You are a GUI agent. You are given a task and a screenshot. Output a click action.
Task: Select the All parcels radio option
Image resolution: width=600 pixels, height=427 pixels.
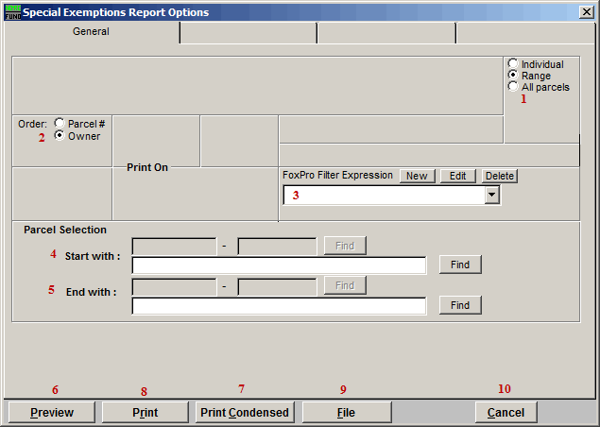(513, 87)
